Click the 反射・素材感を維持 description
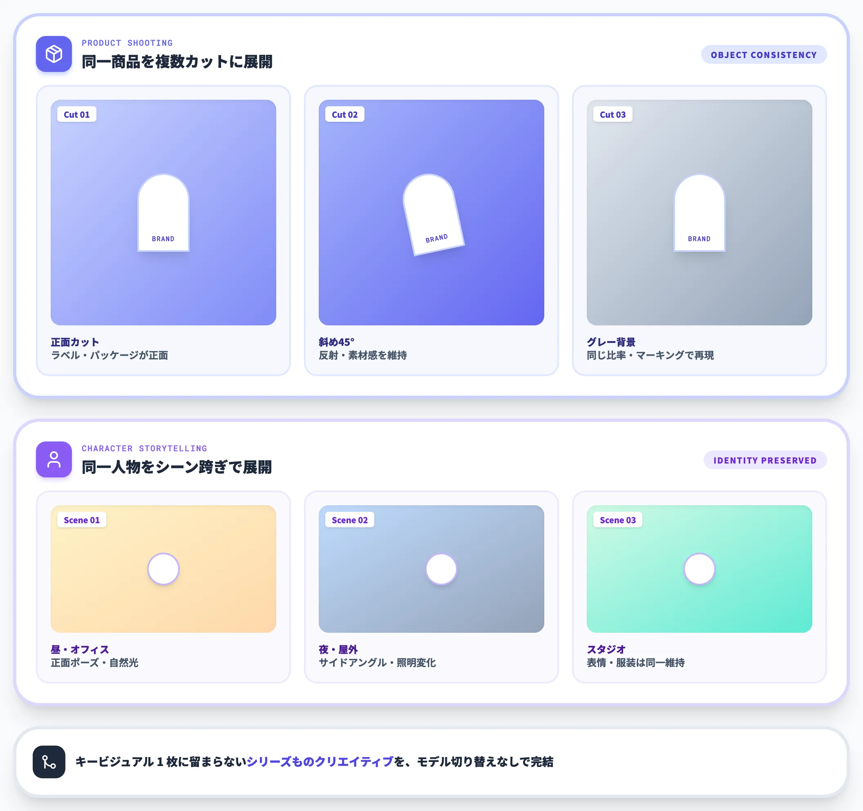863x811 pixels. click(362, 355)
